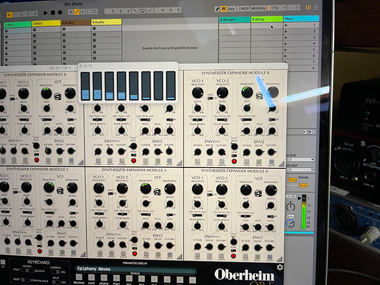Click the -3.08 peak level readout
This screenshot has width=380, height=285.
click(x=291, y=196)
